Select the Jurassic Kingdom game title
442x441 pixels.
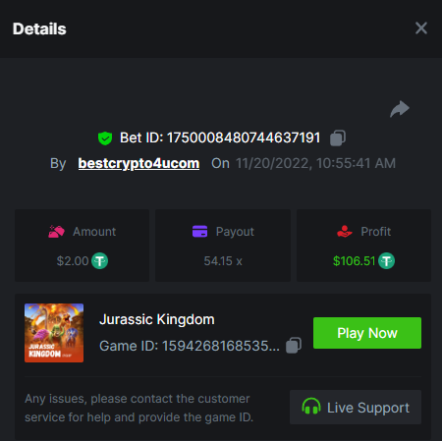coord(157,319)
